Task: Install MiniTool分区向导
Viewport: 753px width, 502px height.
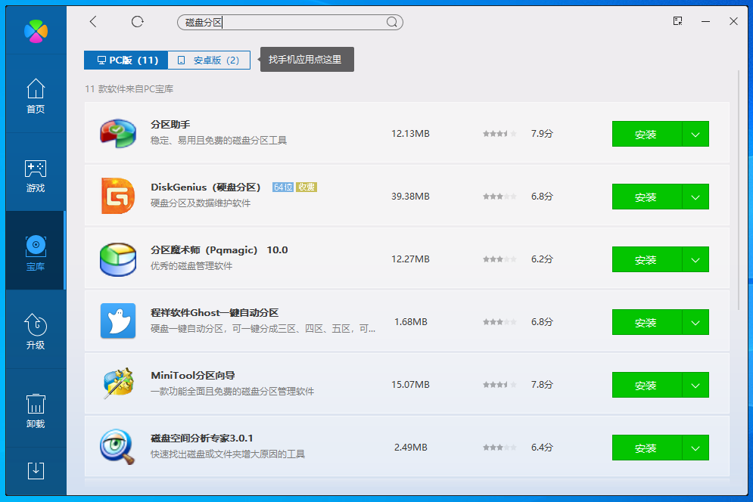Action: 647,385
